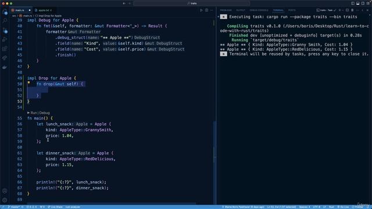Viewport: 372px width, 209px height.
Task: Add a new terminal with plus icon
Action: (339, 10)
